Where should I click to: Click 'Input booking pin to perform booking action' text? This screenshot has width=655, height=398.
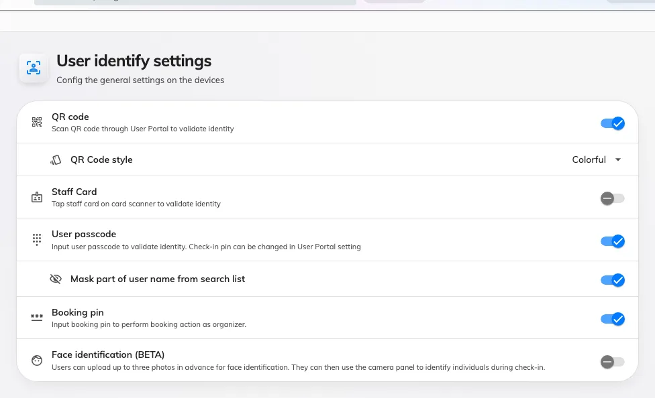[x=149, y=324]
